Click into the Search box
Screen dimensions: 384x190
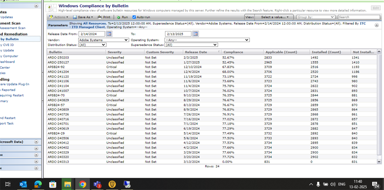pos(359,17)
